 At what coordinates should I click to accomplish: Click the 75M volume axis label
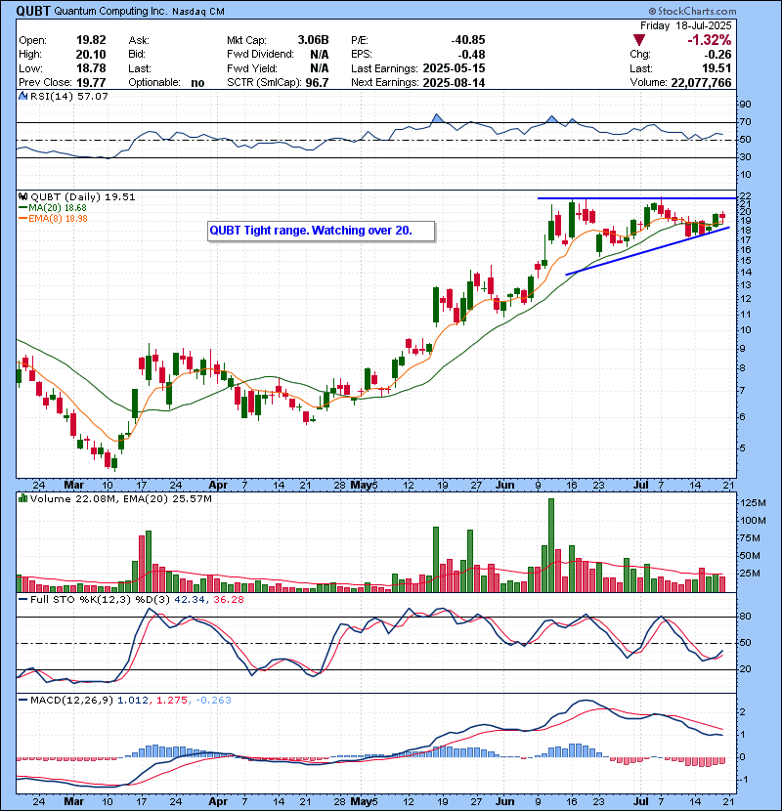coord(751,538)
